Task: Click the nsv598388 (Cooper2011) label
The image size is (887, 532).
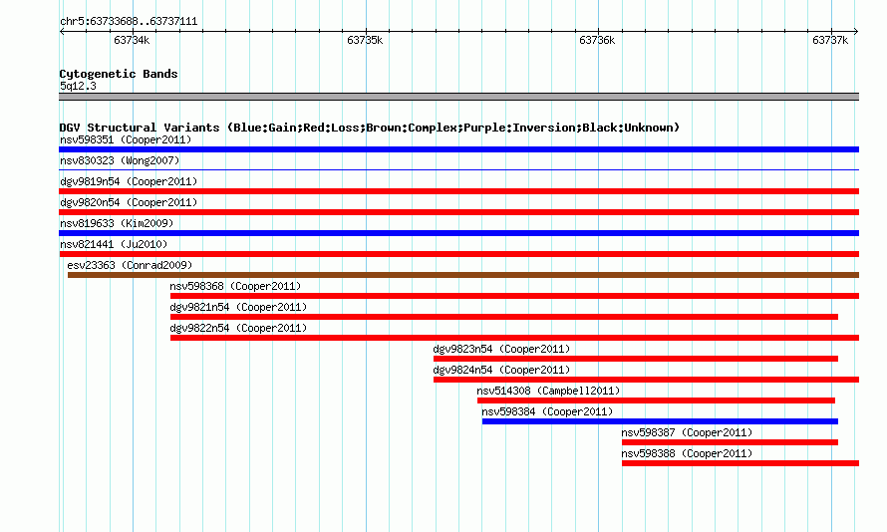Action: click(687, 453)
